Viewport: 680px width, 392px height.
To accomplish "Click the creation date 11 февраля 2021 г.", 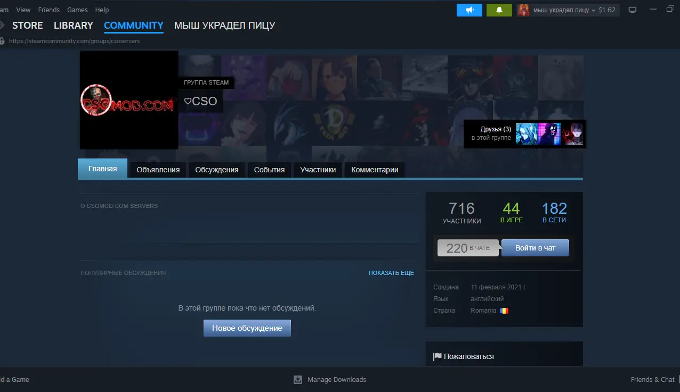I will coord(499,287).
